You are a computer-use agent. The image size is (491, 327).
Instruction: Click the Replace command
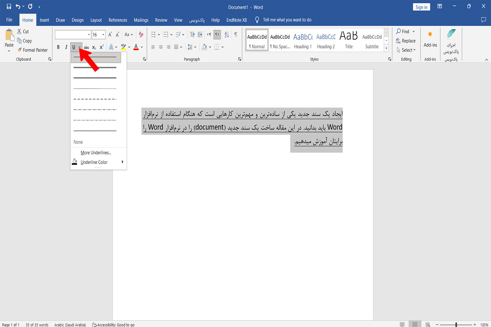click(x=406, y=40)
